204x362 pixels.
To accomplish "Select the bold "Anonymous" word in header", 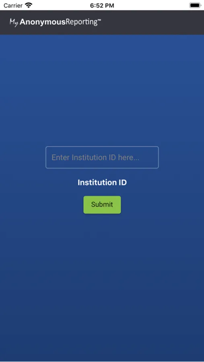I will click(x=43, y=22).
